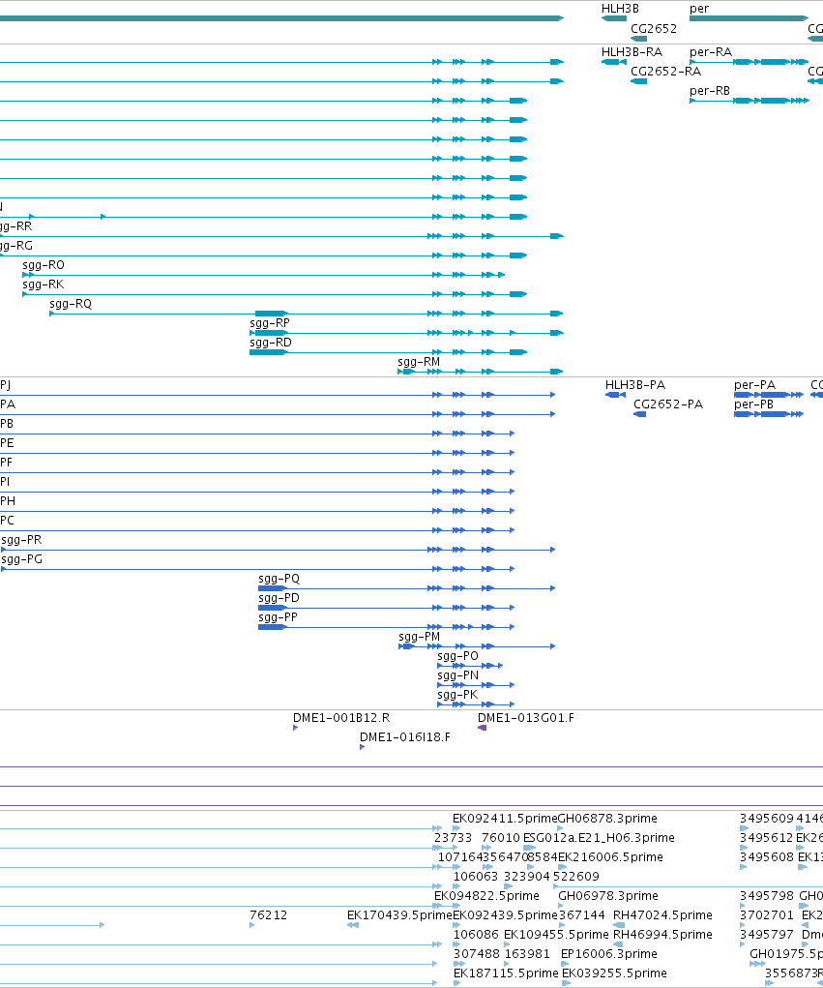This screenshot has width=823, height=988.
Task: Open the HLH3B-RA transcript label
Action: click(632, 52)
